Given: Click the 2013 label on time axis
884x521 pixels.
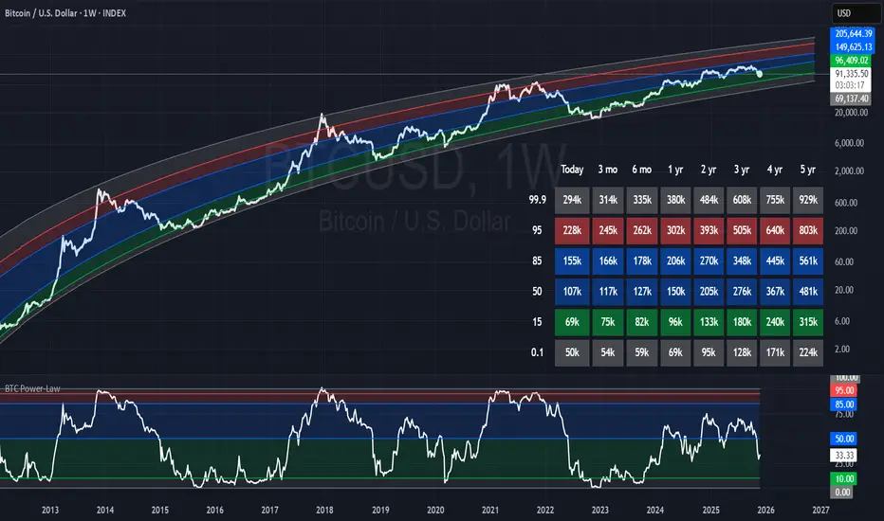Looking at the screenshot, I should tap(50, 510).
